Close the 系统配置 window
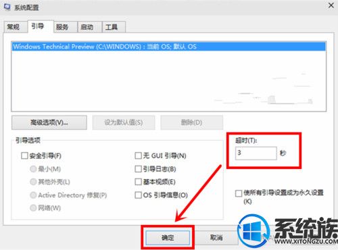The width and height of the screenshot is (338, 250). [x=331, y=5]
